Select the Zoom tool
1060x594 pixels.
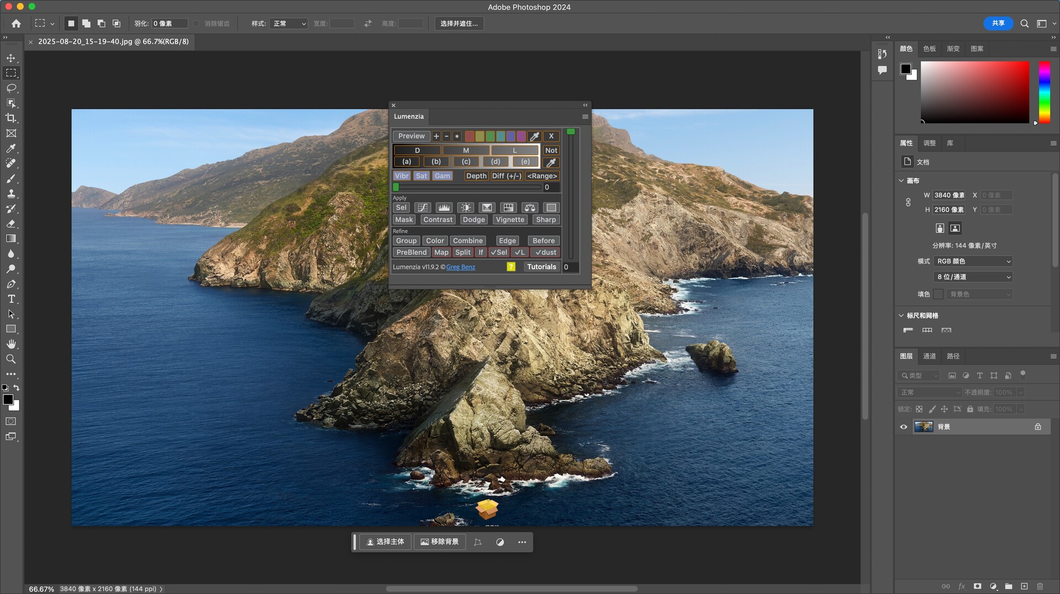[x=11, y=359]
